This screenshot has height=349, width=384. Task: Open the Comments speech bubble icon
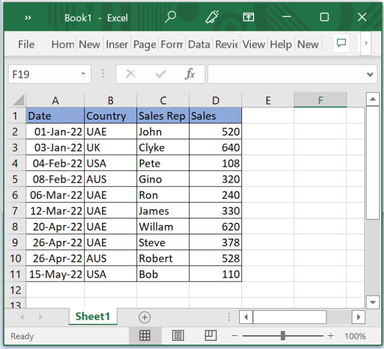(x=341, y=44)
